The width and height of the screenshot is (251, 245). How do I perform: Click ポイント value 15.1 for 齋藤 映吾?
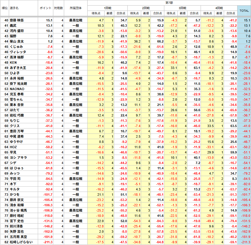tap(49, 20)
